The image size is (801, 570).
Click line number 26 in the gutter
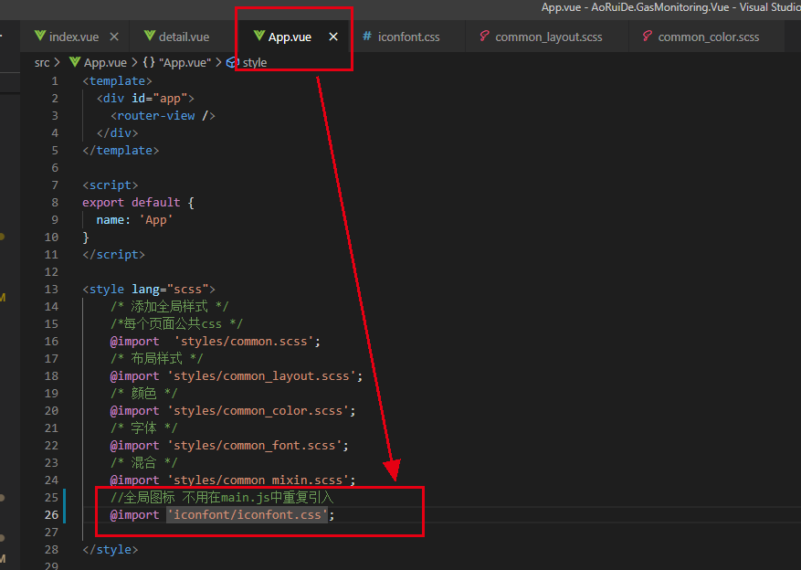(x=51, y=515)
